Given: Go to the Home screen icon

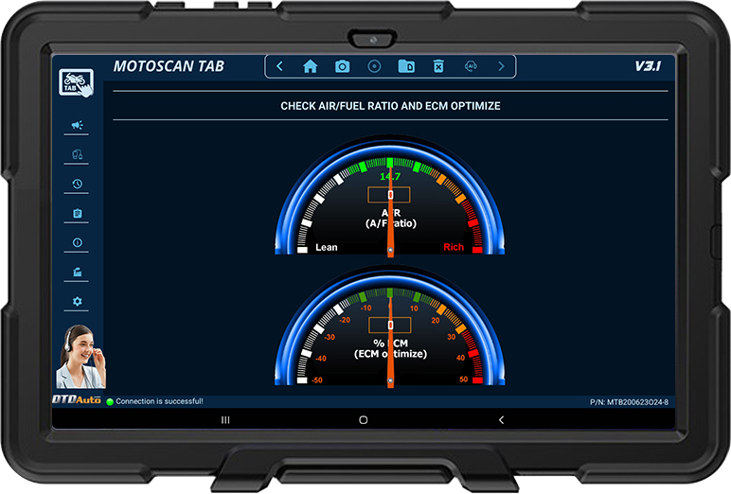Looking at the screenshot, I should click(310, 66).
